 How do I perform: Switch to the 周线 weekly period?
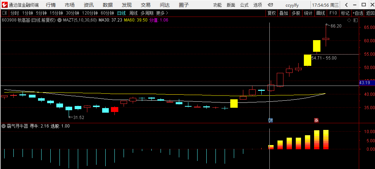click(x=133, y=13)
